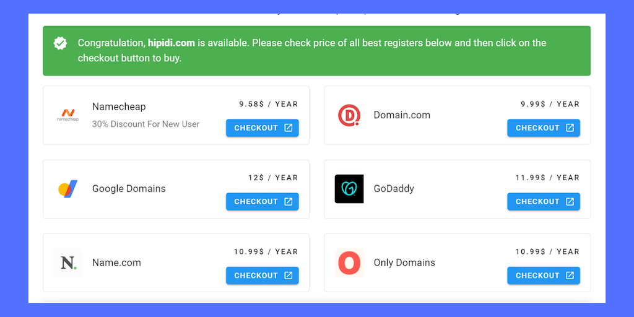Click the hipidi.com domain name text
Viewport: 634px width, 317px height.
tap(172, 43)
